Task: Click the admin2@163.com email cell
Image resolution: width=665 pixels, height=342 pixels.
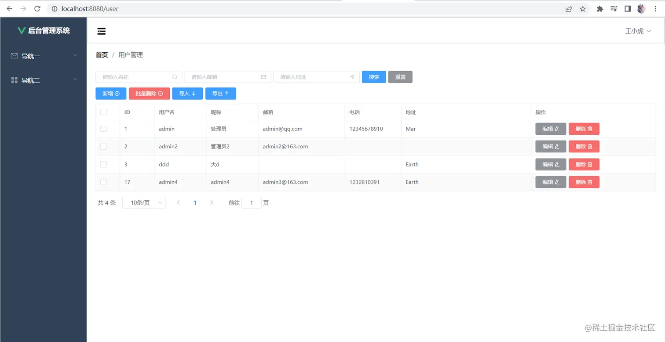Action: point(285,147)
